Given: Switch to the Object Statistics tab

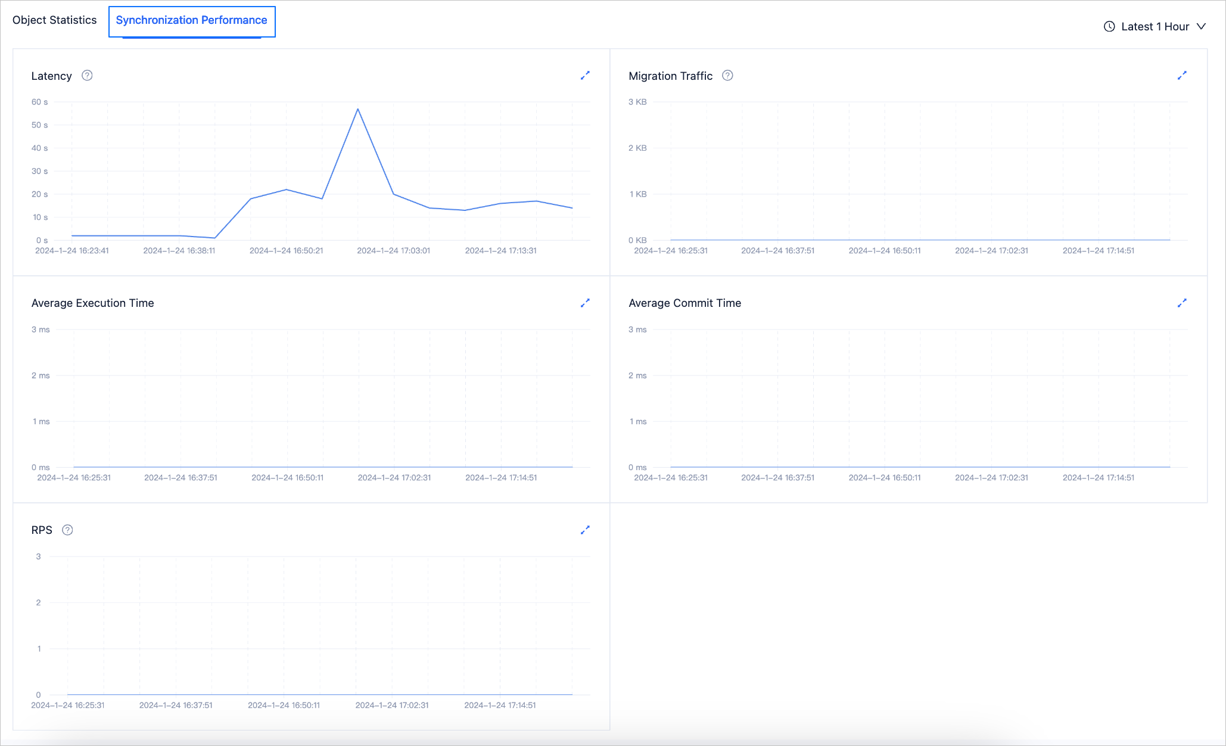Looking at the screenshot, I should (x=54, y=20).
